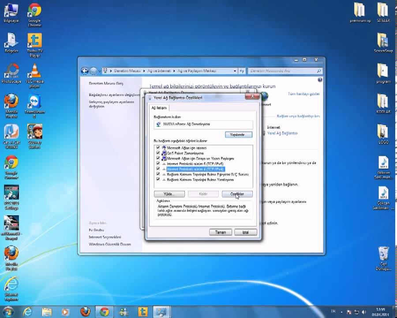Open the program desktop folder
The image size is (397, 318).
(x=383, y=74)
